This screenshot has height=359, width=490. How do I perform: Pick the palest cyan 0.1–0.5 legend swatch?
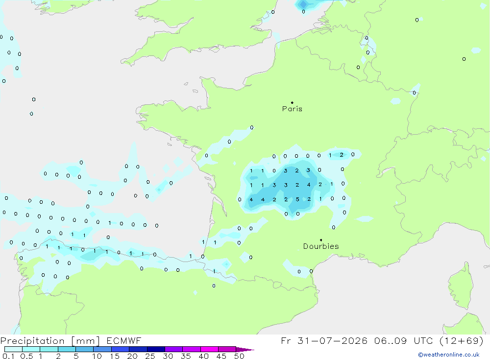pos(13,349)
